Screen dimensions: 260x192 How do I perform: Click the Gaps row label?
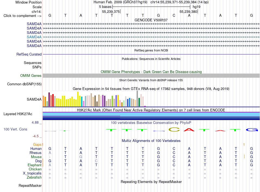(x=37, y=144)
